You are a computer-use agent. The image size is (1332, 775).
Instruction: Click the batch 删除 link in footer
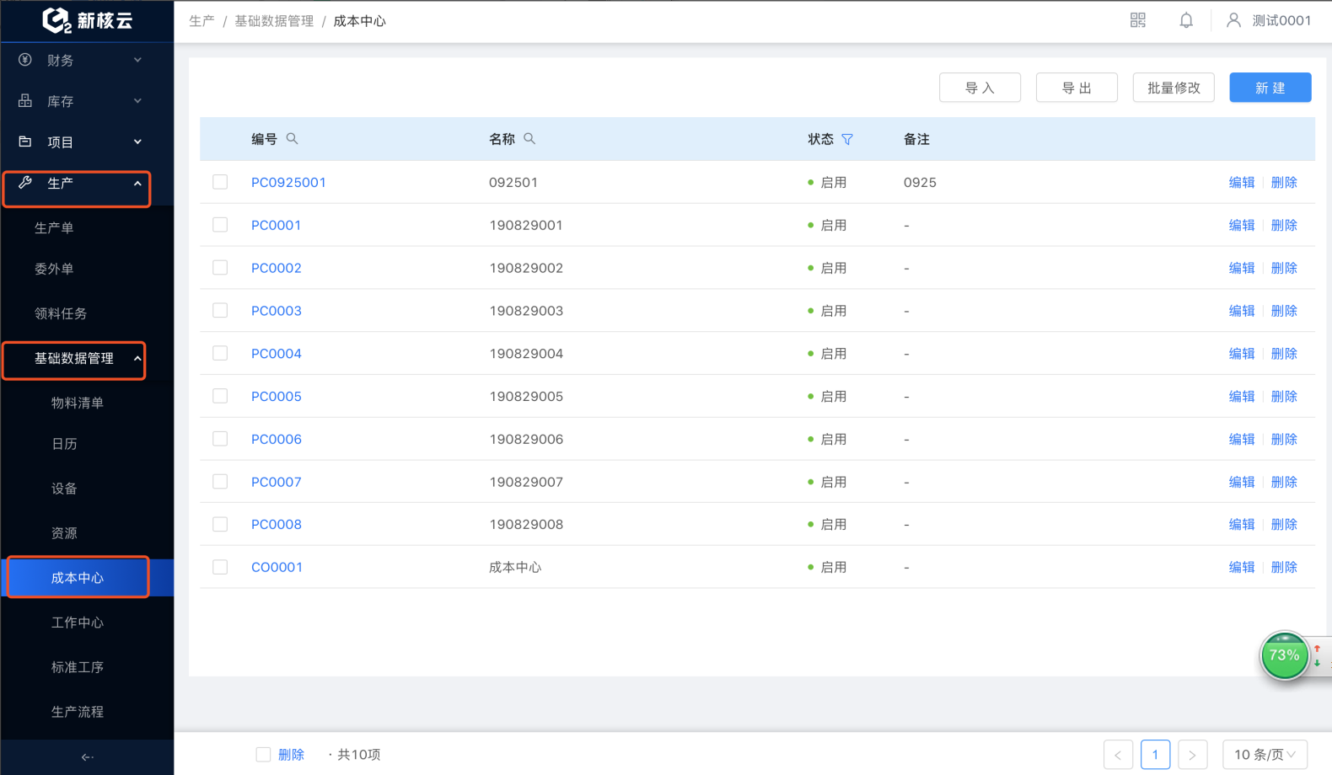tap(291, 755)
